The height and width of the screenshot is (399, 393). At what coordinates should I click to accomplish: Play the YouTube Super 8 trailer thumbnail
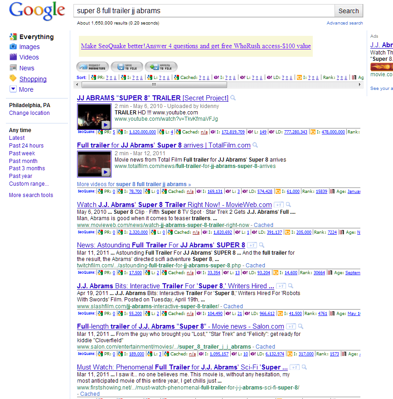coord(94,118)
